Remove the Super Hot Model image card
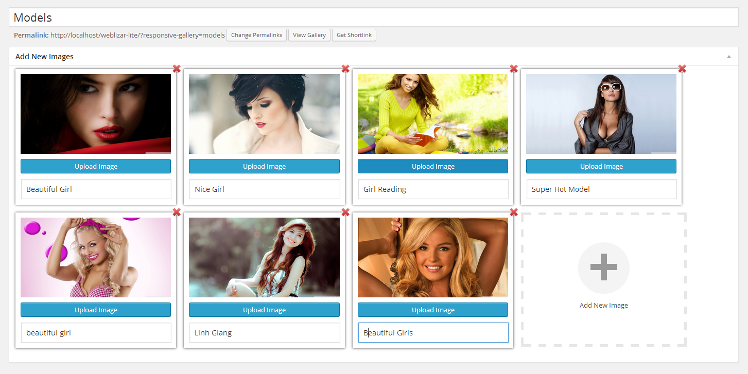Viewport: 748px width, 374px height. pyautogui.click(x=682, y=69)
